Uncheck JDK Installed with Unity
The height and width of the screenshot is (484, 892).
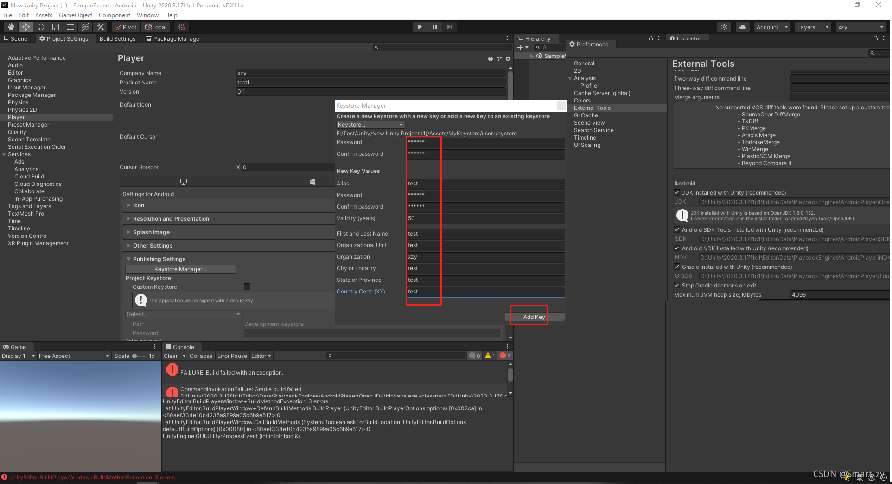(x=677, y=192)
